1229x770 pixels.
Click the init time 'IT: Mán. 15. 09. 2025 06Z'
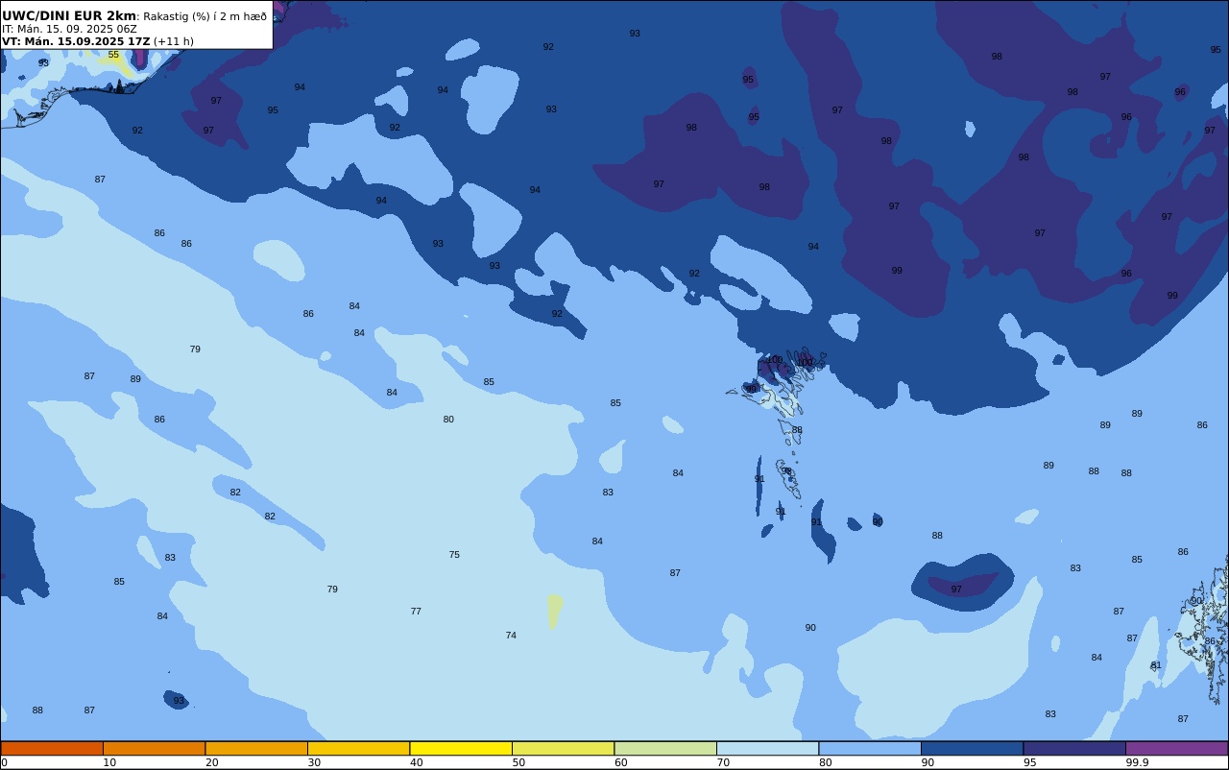(69, 29)
